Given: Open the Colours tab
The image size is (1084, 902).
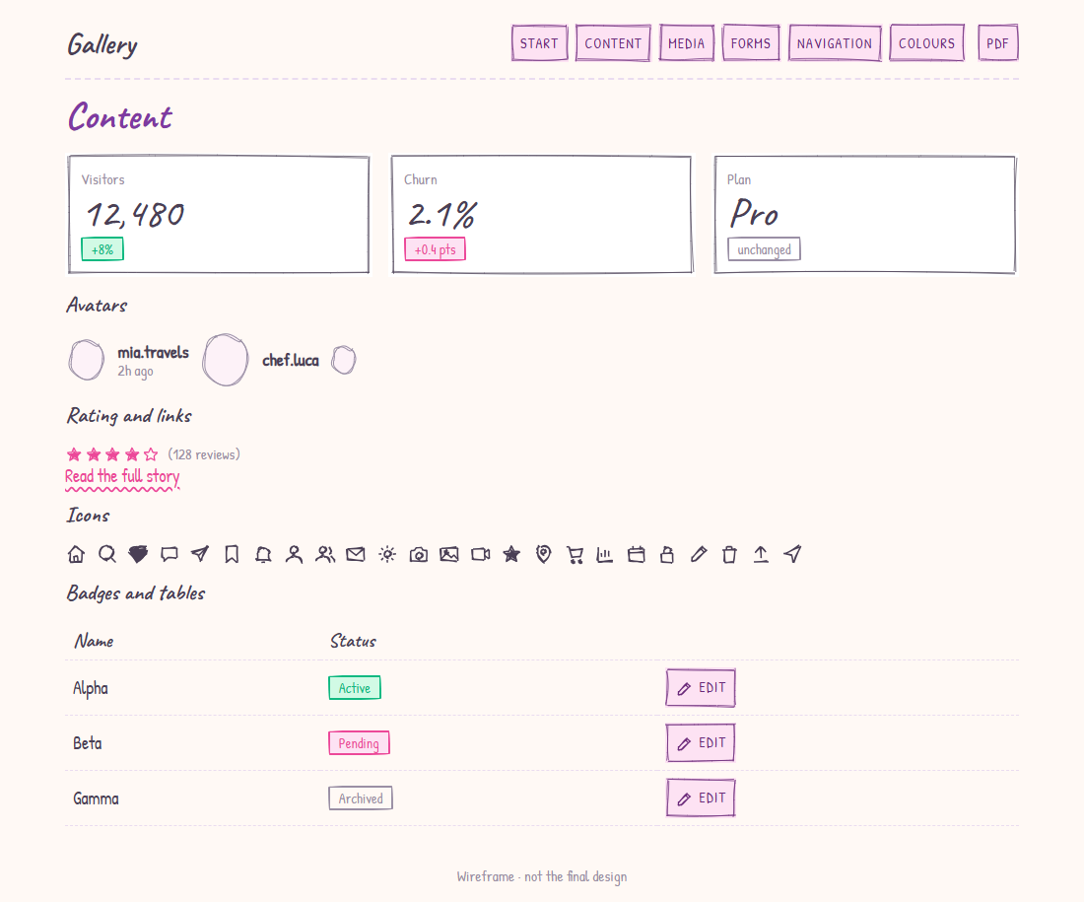Looking at the screenshot, I should pyautogui.click(x=926, y=43).
